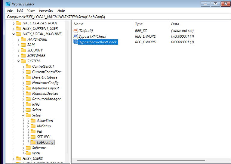Select the CurrentControlSet key
The width and height of the screenshot is (231, 164).
click(x=46, y=72)
